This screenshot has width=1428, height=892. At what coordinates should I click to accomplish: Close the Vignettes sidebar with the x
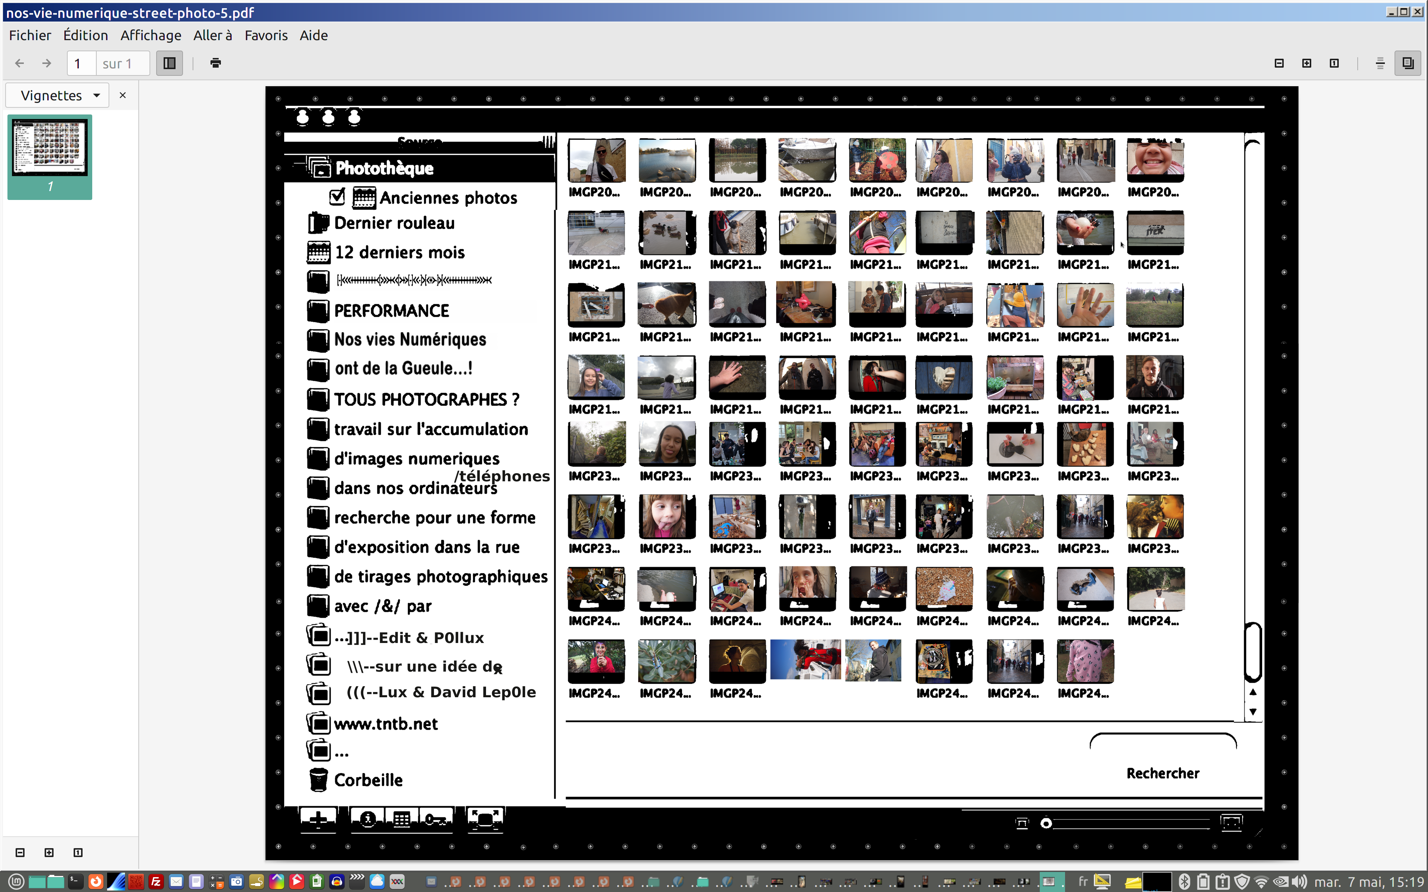pyautogui.click(x=123, y=96)
